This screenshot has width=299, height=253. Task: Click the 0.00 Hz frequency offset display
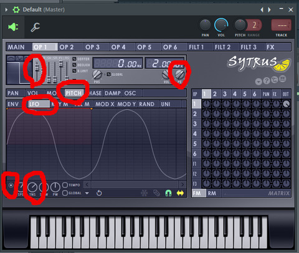(118, 63)
